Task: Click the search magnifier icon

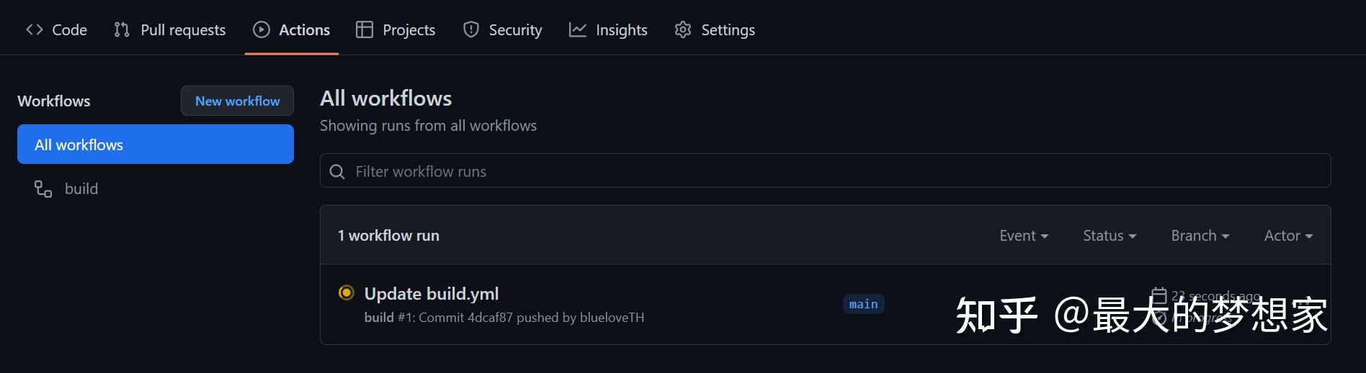Action: 337,172
